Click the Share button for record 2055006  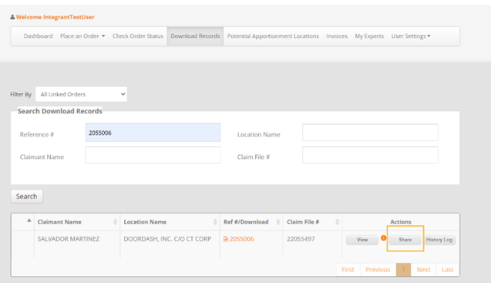pos(405,240)
